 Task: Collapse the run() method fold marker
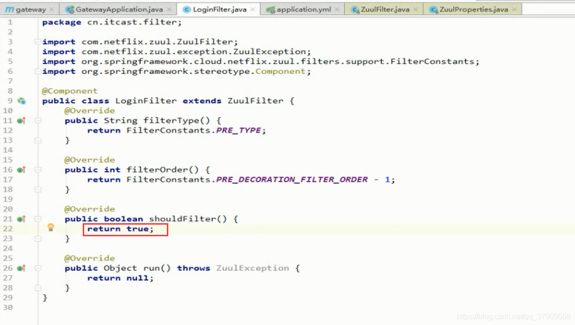tap(37, 268)
